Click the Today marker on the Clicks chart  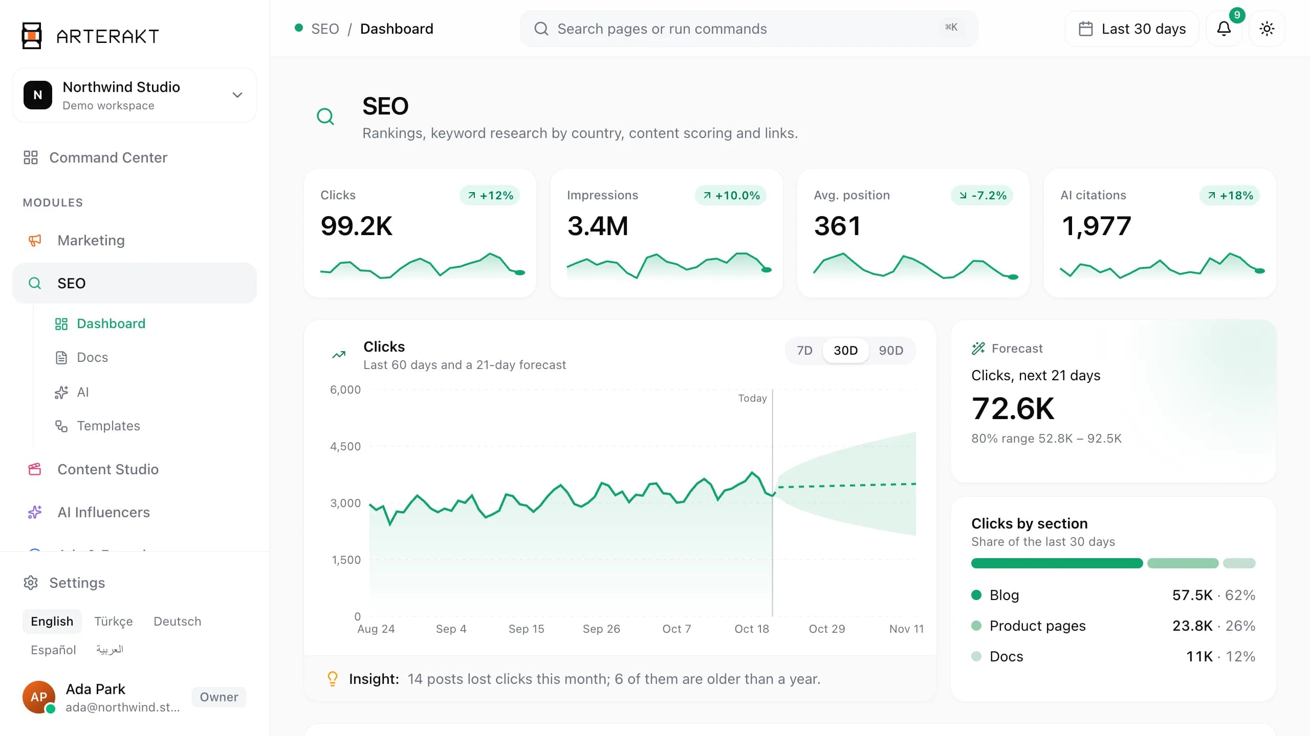pyautogui.click(x=752, y=398)
